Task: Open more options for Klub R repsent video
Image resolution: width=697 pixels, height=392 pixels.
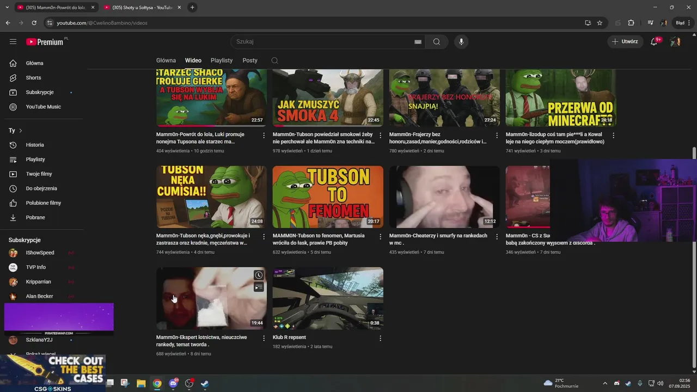Action: 380,338
